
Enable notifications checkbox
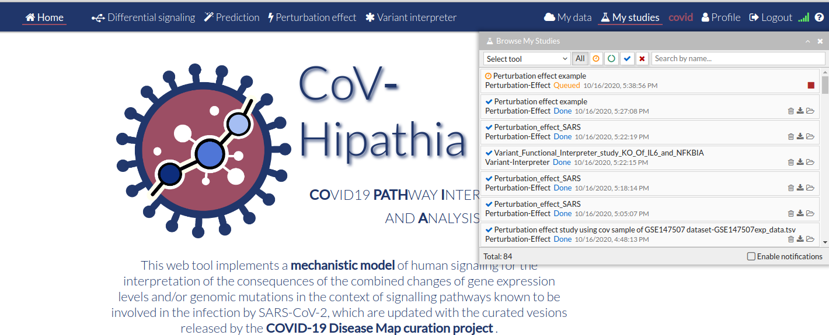point(751,256)
